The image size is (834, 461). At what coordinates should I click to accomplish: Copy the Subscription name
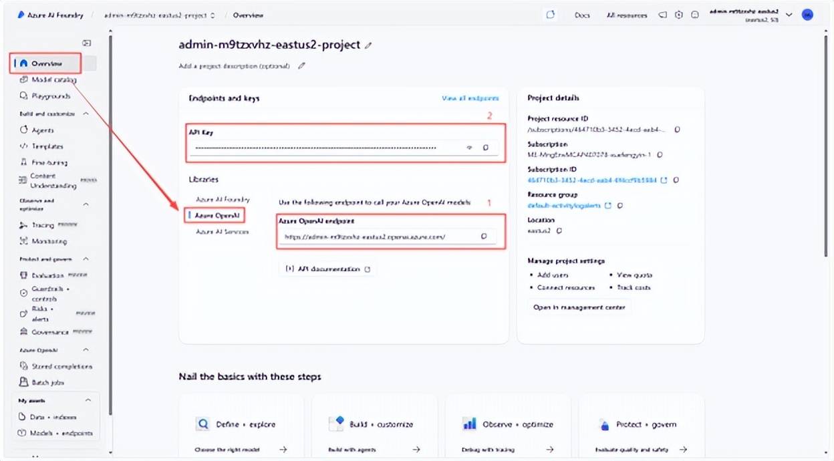point(660,155)
